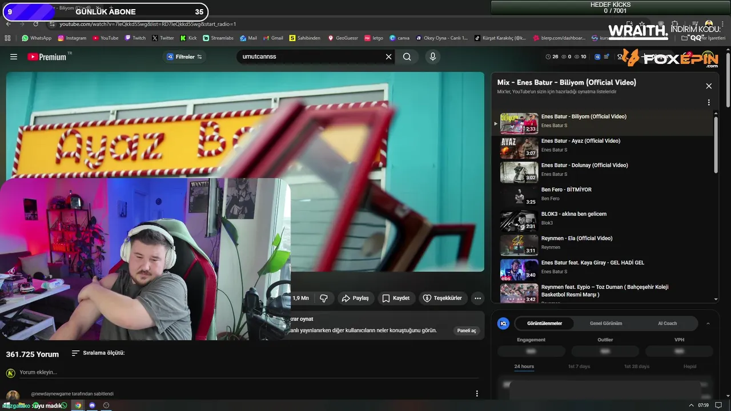Open the vidIQ icon in YouTube header
Screen dimensions: 731x411
(x=597, y=57)
